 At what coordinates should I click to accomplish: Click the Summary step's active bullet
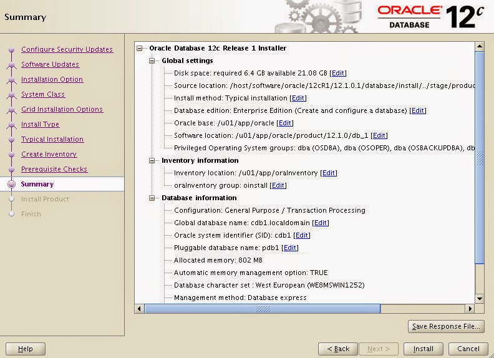point(12,185)
